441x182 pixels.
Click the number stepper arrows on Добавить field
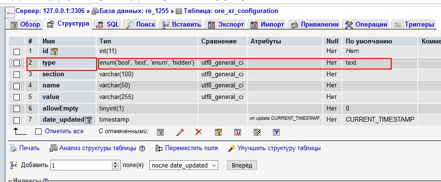tap(115, 166)
